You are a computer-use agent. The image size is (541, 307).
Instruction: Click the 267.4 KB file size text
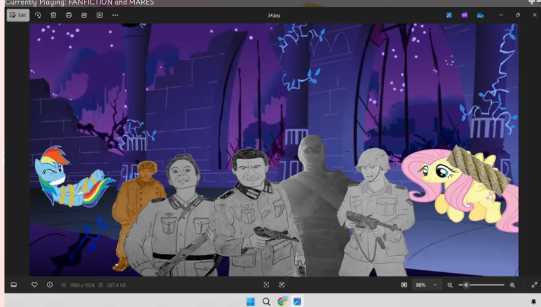tap(116, 285)
